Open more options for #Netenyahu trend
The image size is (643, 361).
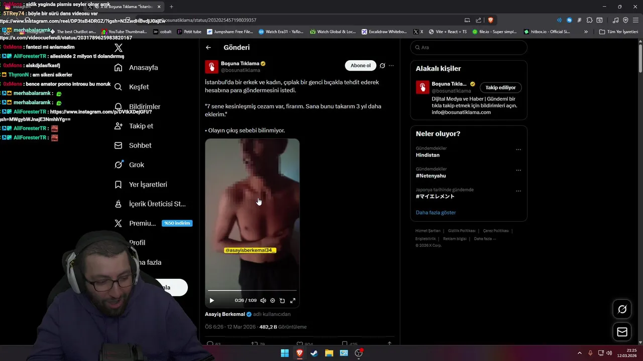click(x=518, y=170)
